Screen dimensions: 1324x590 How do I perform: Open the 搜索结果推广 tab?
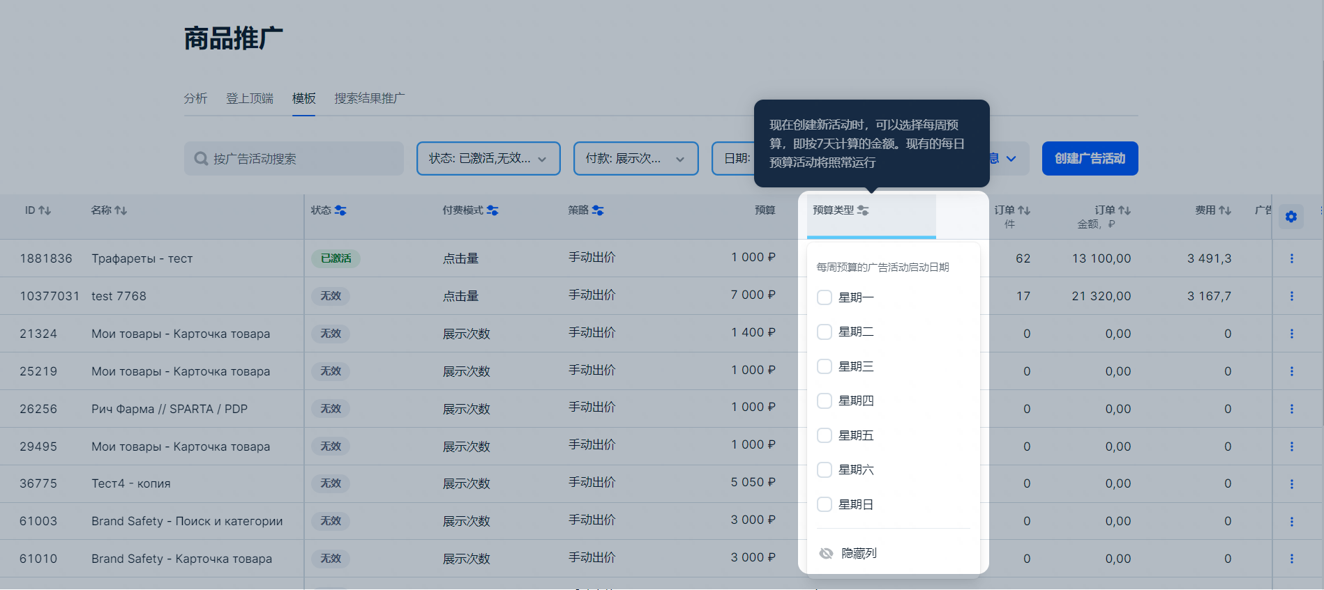pyautogui.click(x=370, y=98)
